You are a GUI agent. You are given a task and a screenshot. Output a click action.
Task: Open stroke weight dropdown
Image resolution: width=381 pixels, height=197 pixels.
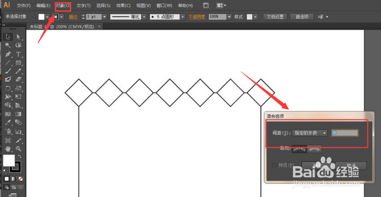pos(105,17)
